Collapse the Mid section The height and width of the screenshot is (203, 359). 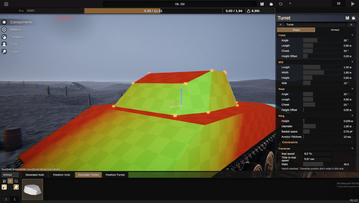click(x=352, y=62)
